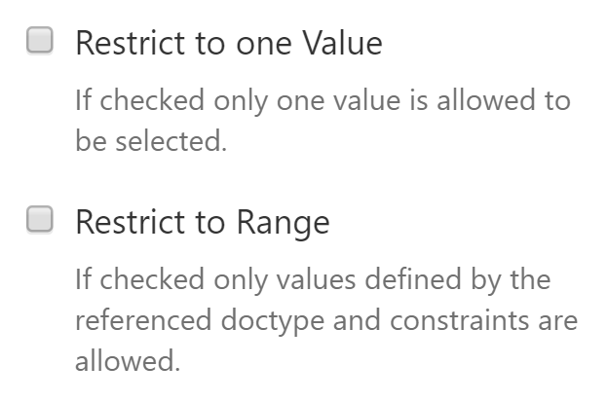Click 'If checked only one value' help text
The image size is (608, 402).
coord(234,100)
